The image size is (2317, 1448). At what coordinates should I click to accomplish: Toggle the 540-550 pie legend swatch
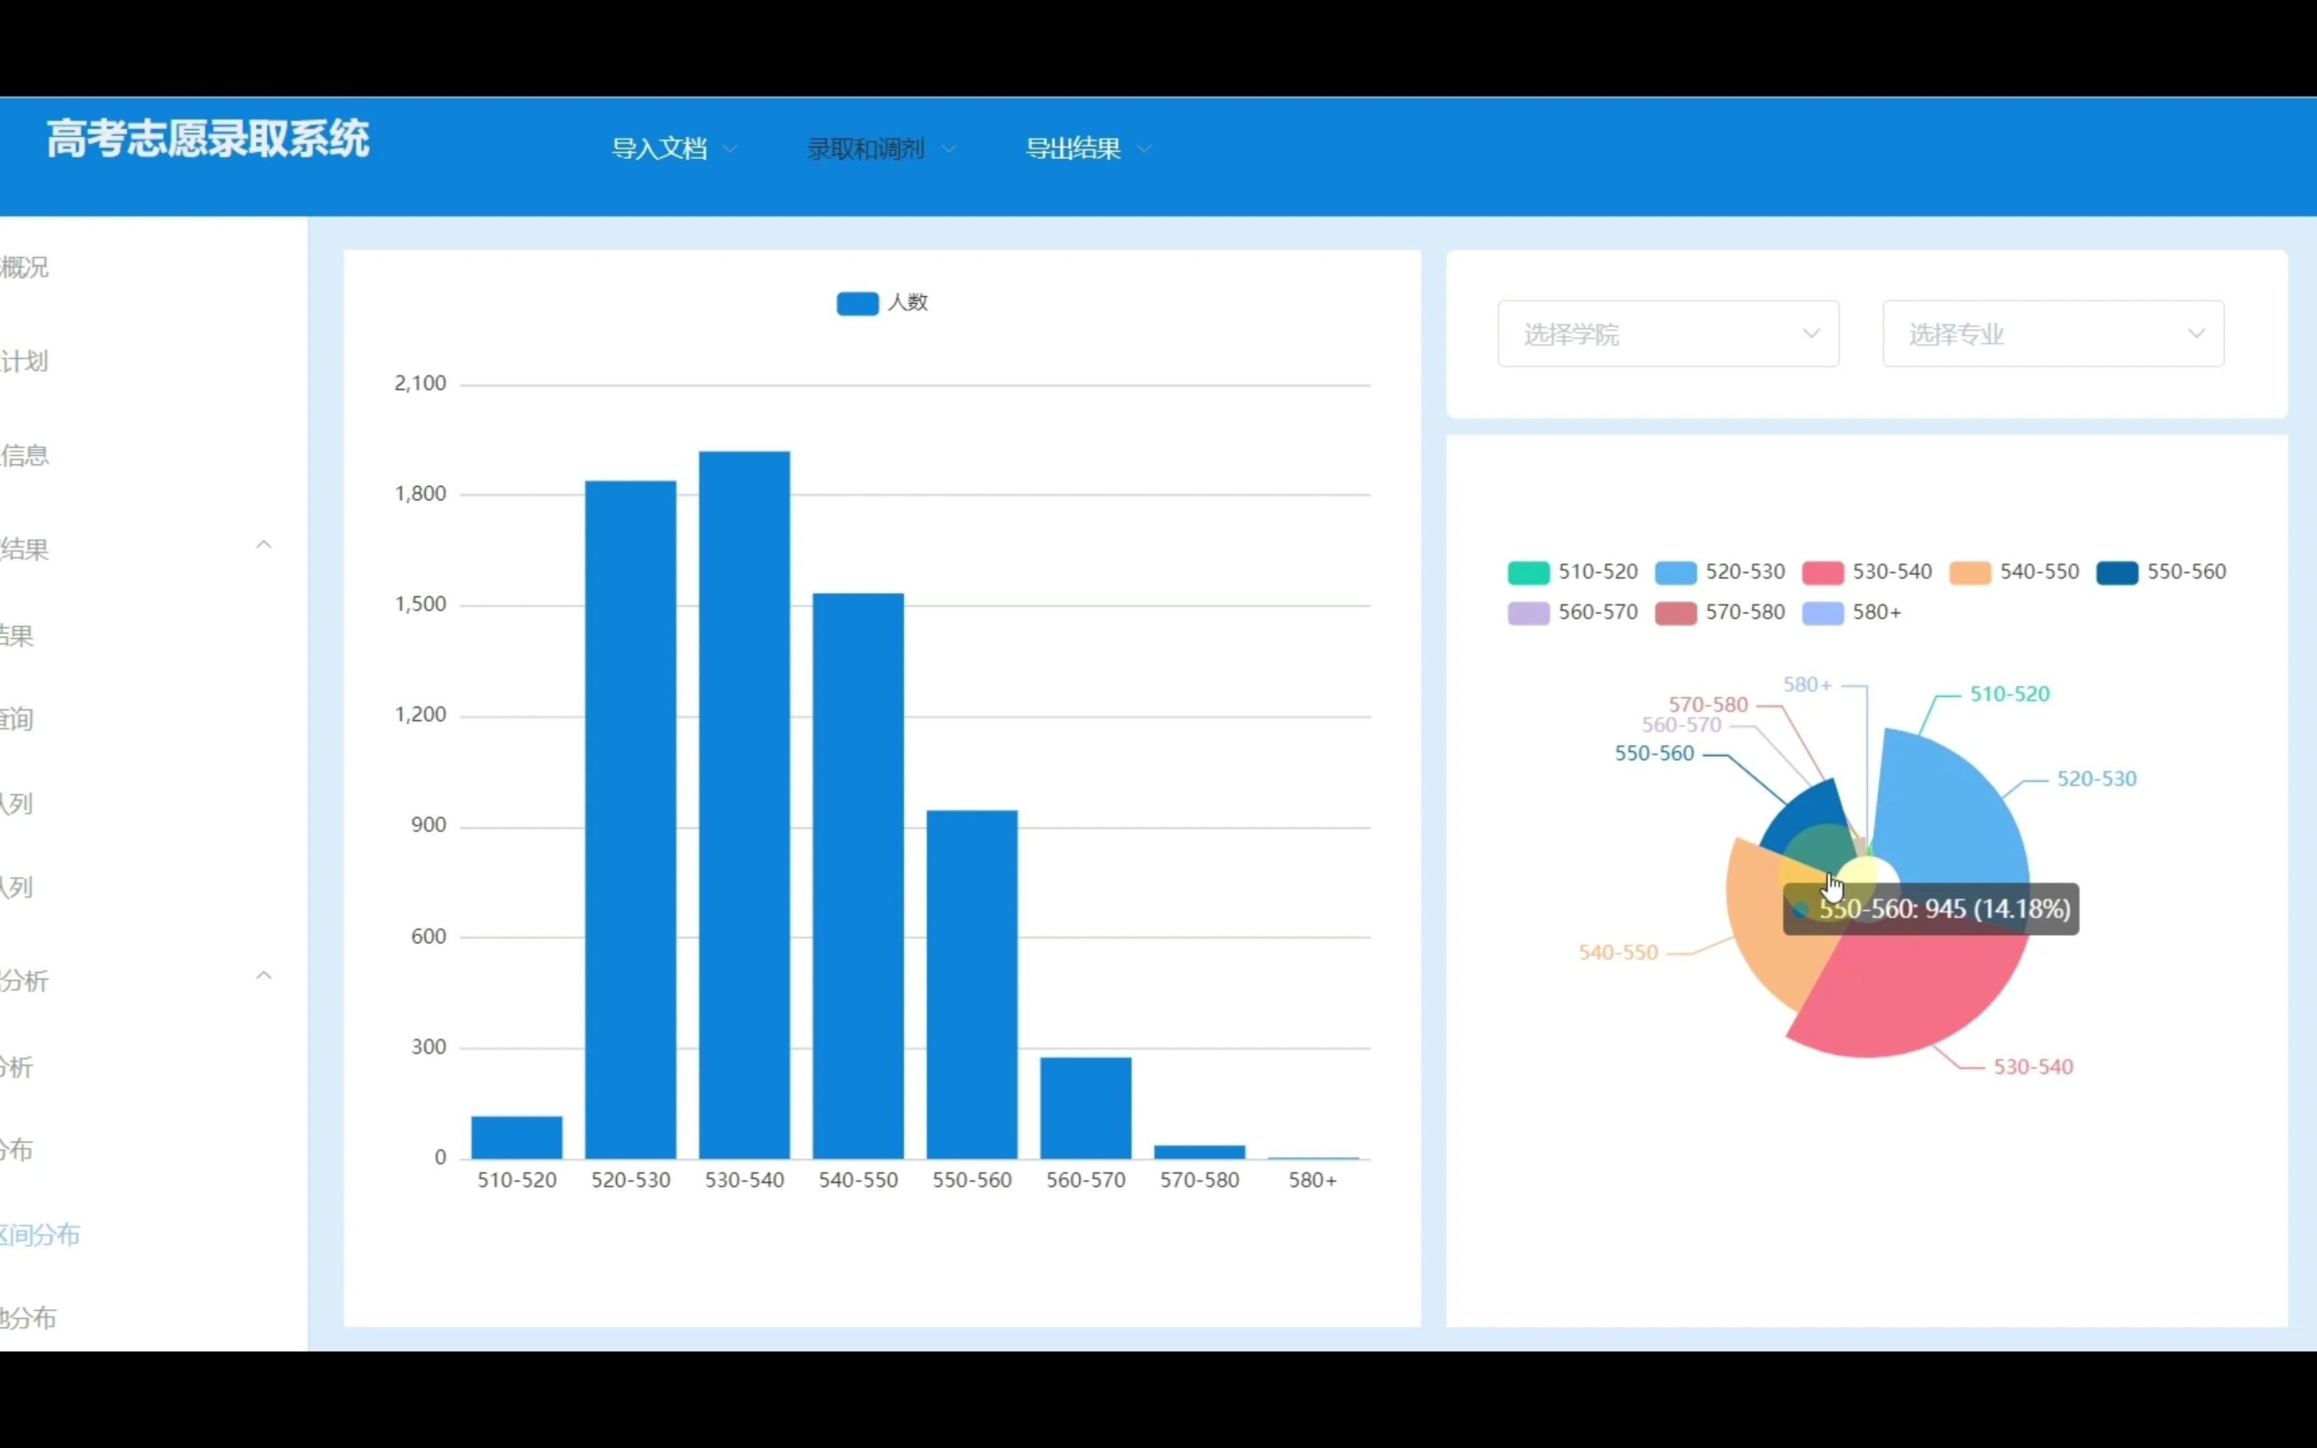(x=1970, y=572)
